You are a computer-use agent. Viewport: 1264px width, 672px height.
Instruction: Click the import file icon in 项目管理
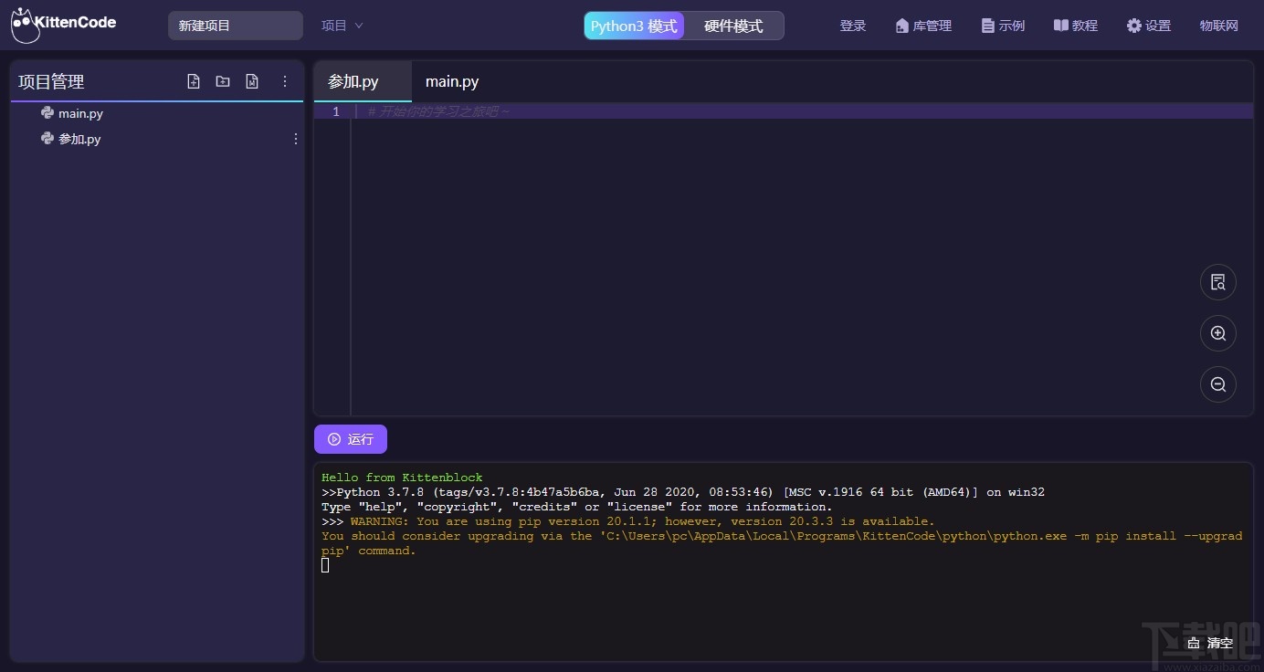click(x=252, y=81)
